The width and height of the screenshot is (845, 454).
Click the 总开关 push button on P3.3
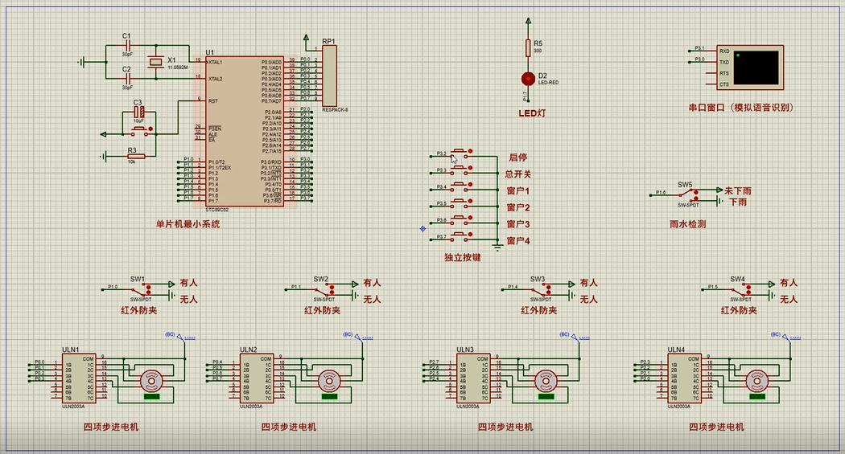[460, 170]
